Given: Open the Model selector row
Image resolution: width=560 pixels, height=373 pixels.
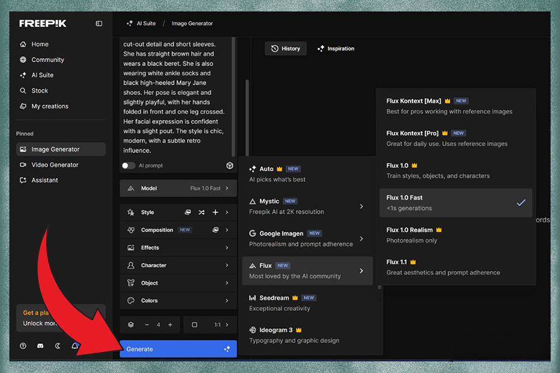Looking at the screenshot, I should pyautogui.click(x=178, y=188).
